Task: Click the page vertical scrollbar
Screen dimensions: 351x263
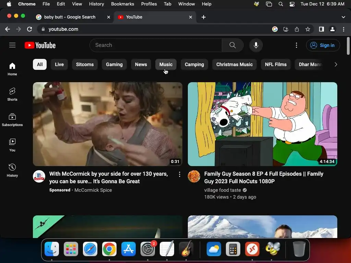Action: (x=348, y=46)
